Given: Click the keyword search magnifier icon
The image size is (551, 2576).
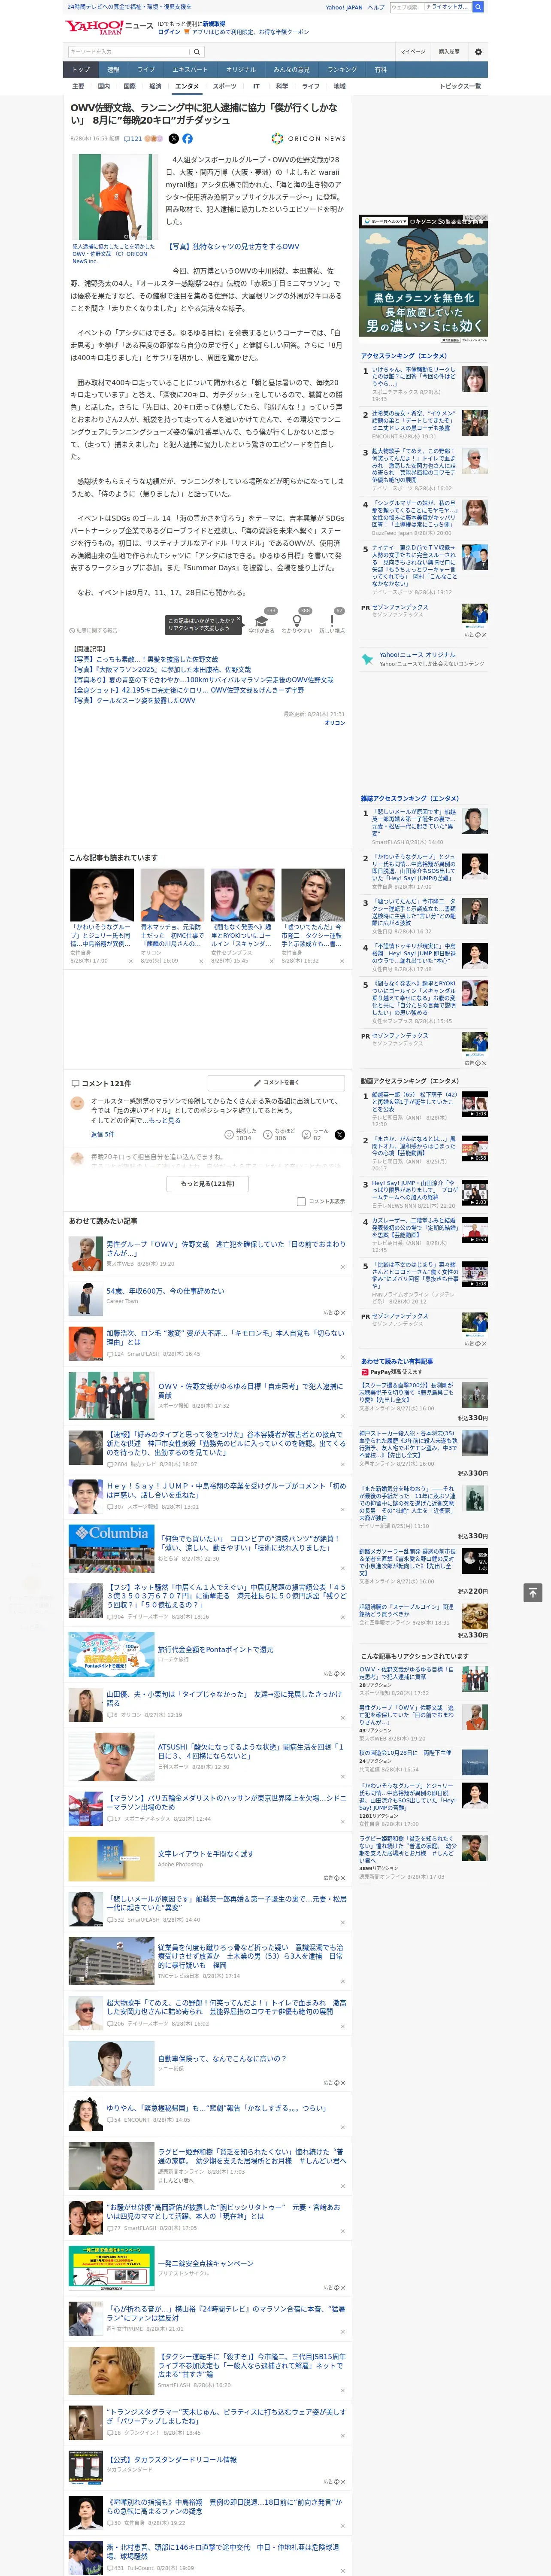Looking at the screenshot, I should (197, 52).
